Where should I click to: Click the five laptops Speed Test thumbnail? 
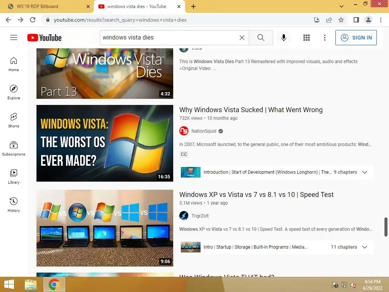105,228
